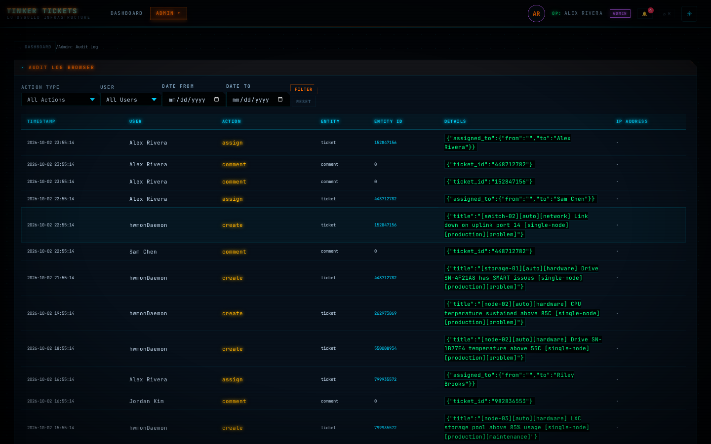This screenshot has height=444, width=711.
Task: Click the AR user avatar
Action: pos(536,14)
